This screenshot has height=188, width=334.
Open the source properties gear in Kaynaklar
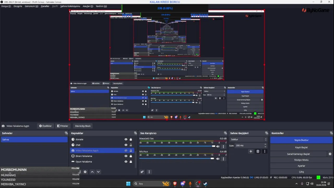[85, 172]
